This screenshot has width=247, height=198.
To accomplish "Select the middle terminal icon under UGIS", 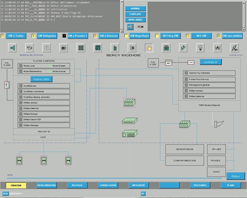I will click(x=44, y=160).
